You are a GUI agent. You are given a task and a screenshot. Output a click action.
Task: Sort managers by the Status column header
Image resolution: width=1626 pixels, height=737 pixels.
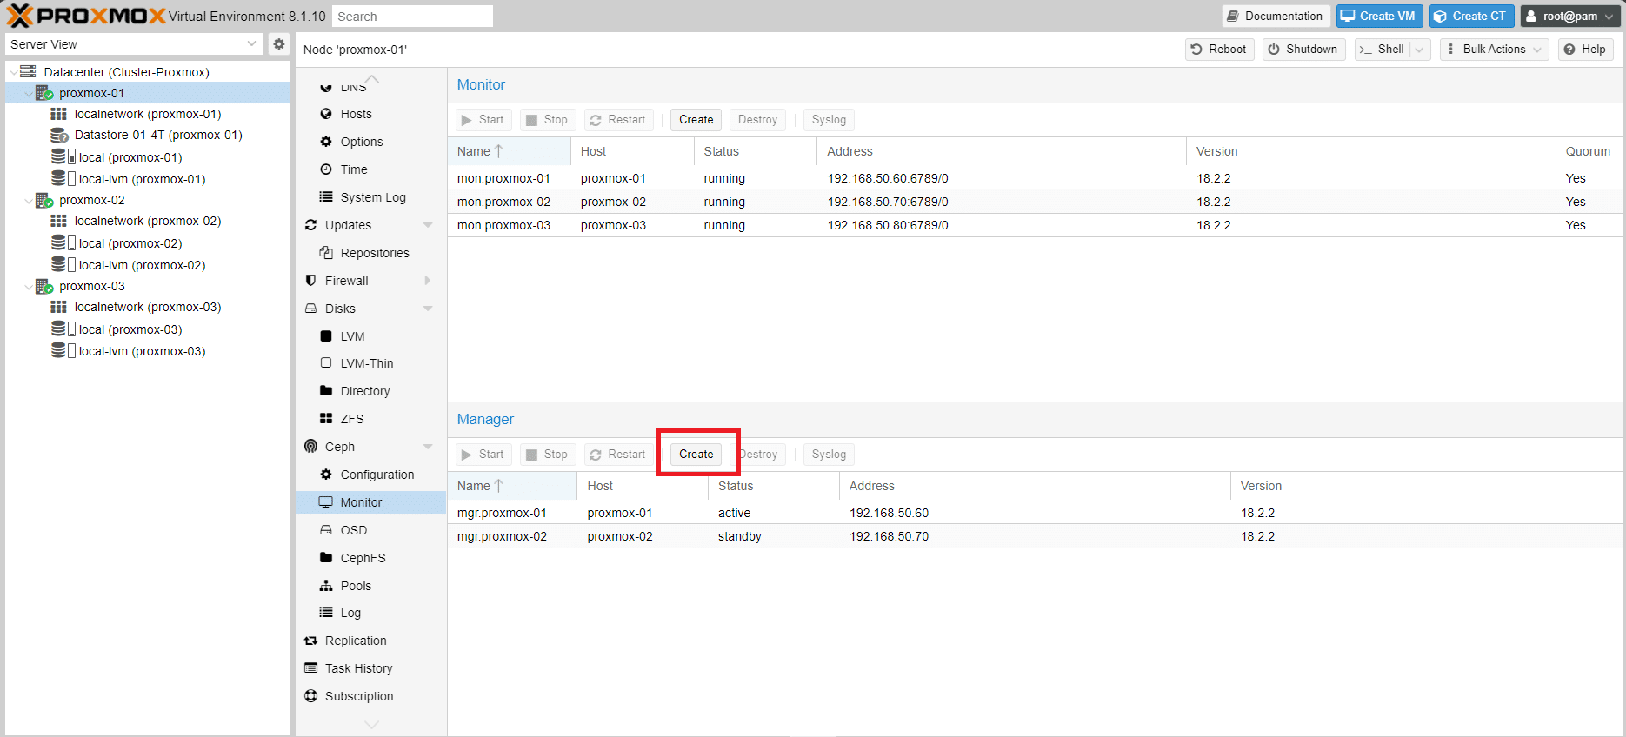coord(773,486)
